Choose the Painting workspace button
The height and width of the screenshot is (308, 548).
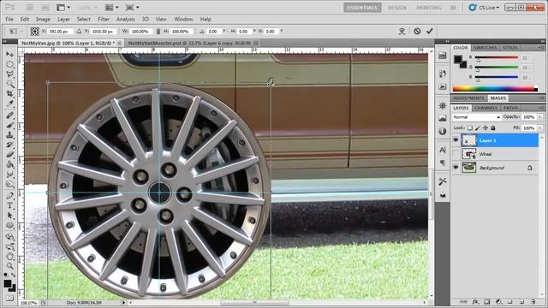point(429,8)
